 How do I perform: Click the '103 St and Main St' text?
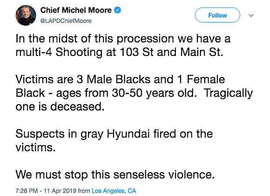tap(171, 52)
